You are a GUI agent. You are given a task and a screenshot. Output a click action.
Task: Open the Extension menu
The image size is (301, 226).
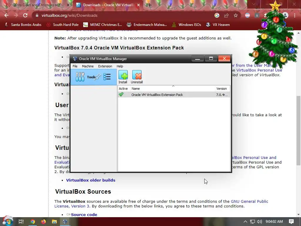click(x=105, y=66)
